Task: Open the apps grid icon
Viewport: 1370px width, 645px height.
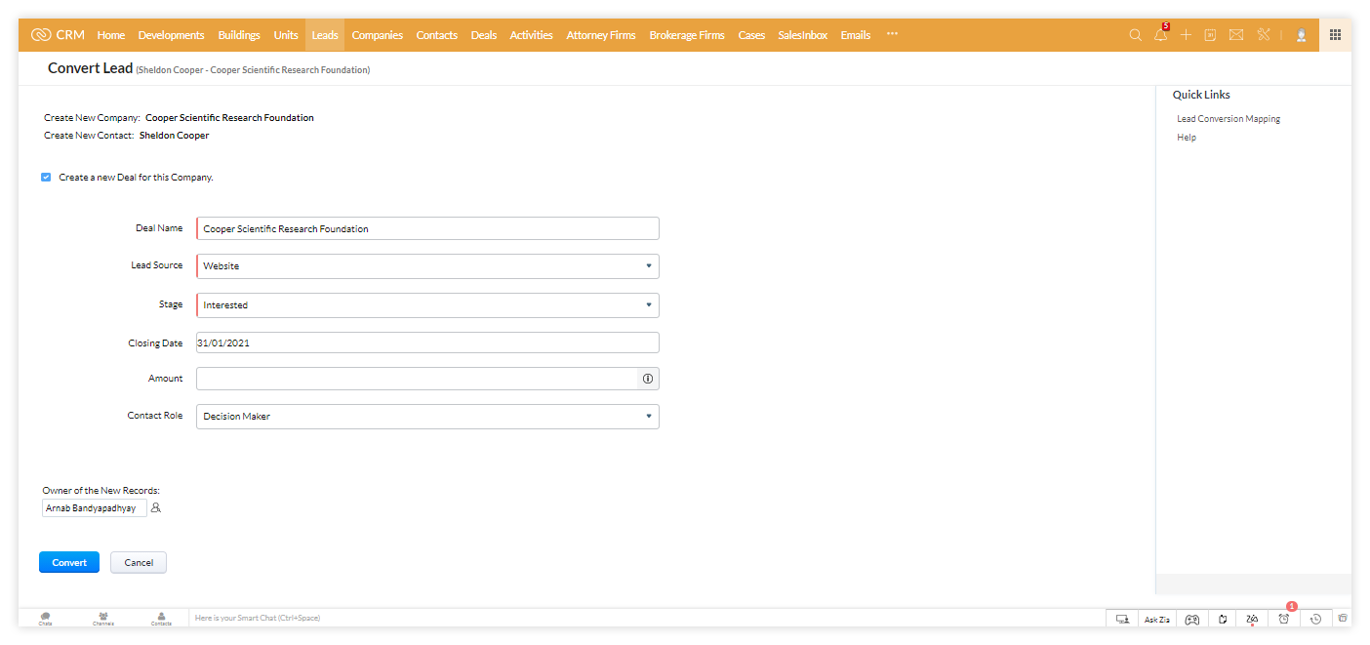Action: point(1335,35)
